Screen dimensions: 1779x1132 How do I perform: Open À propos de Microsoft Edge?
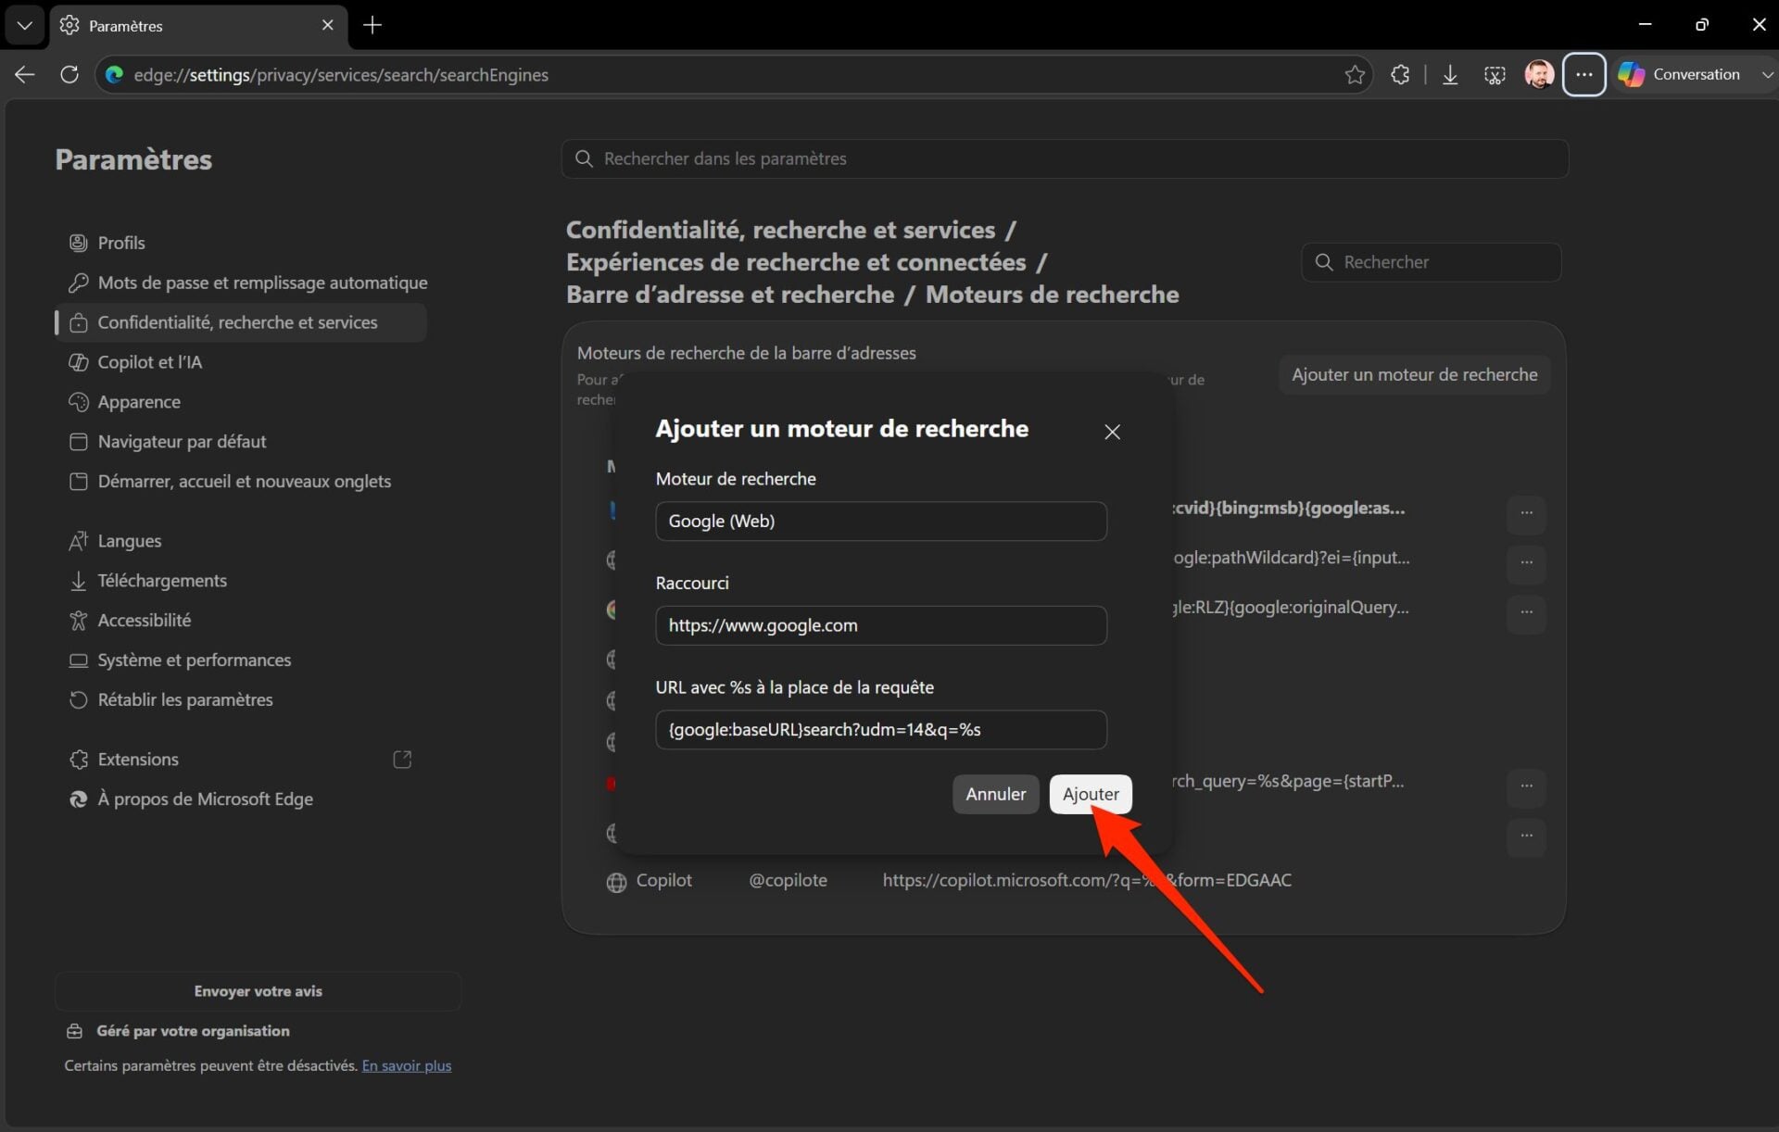240,799
